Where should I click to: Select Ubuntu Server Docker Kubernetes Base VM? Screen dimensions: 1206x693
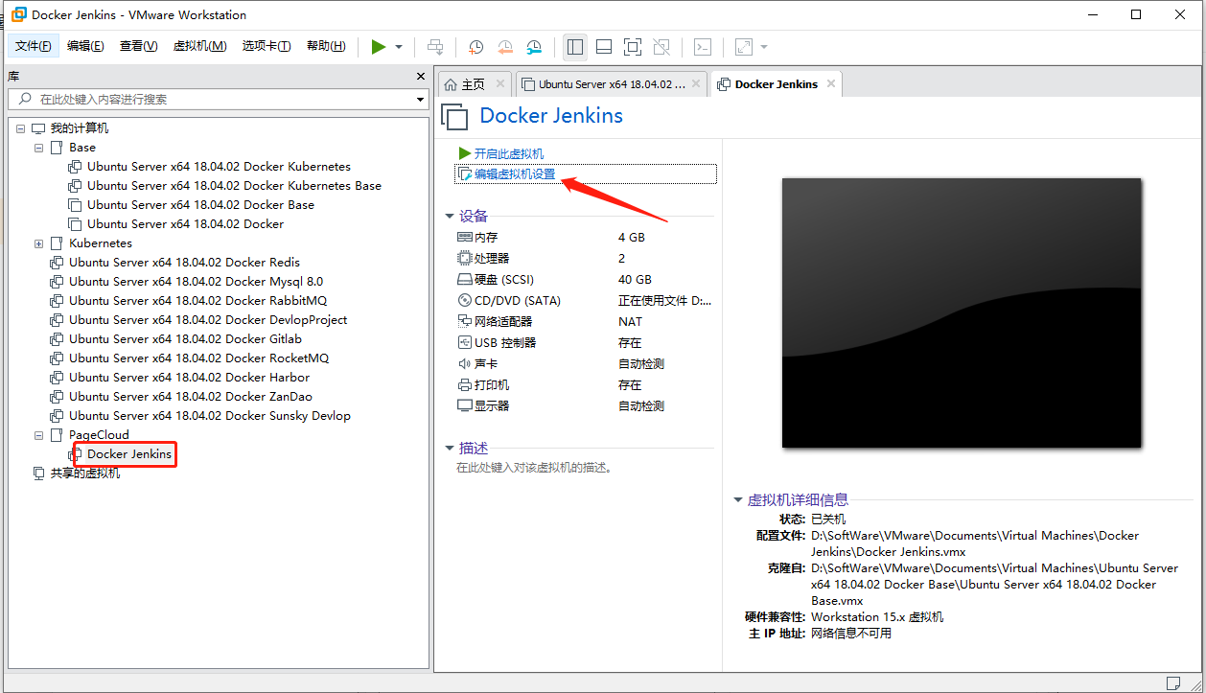click(234, 186)
